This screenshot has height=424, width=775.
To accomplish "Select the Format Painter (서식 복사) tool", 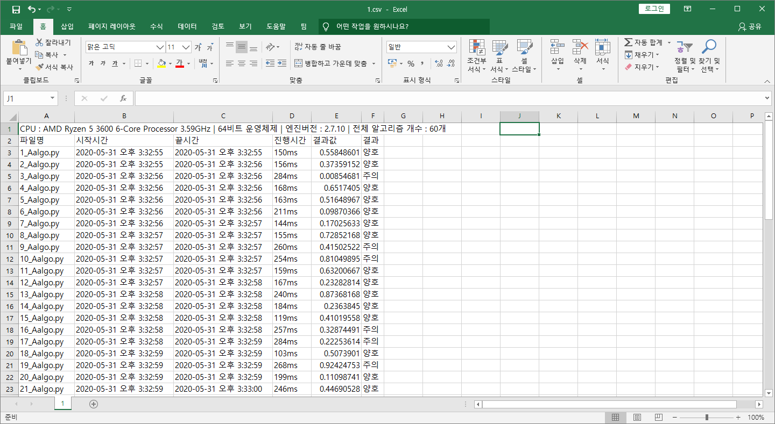I will pyautogui.click(x=54, y=67).
